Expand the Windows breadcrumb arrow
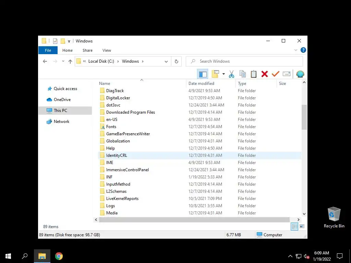 tap(143, 61)
